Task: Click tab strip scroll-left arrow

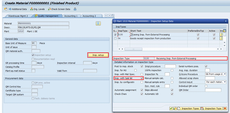Action: coord(106,15)
